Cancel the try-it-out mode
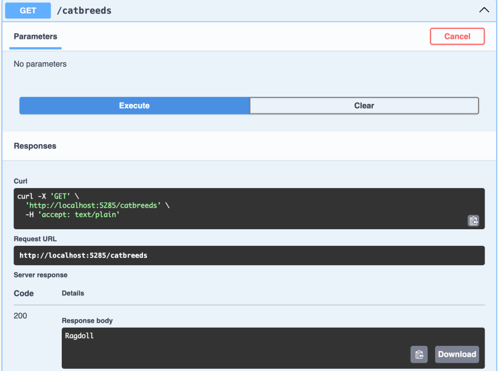 tap(457, 37)
